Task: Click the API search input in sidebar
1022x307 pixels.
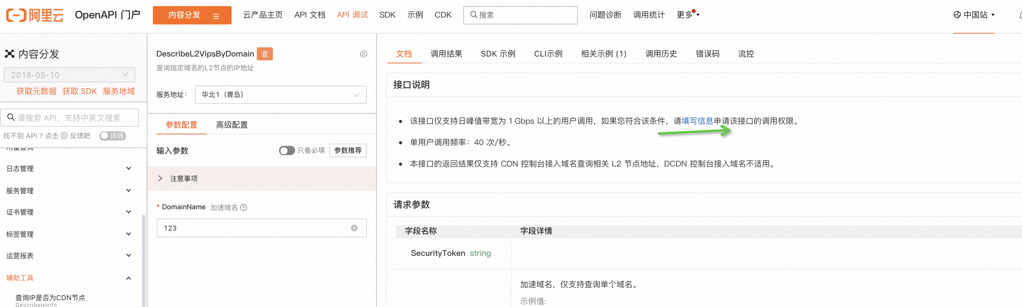Action: (70, 118)
